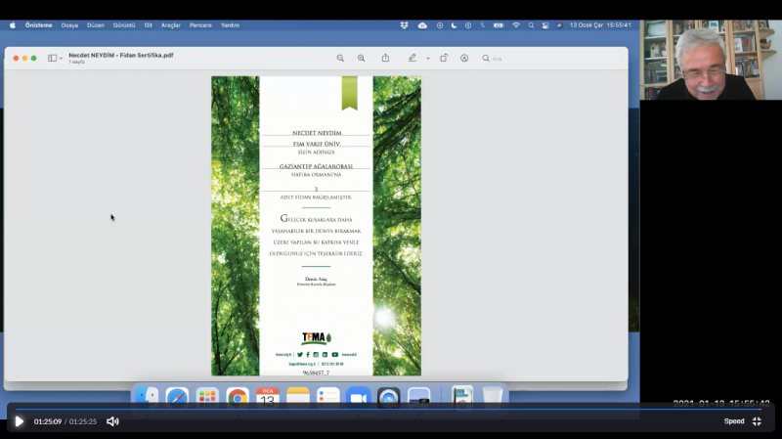The width and height of the screenshot is (782, 439).
Task: Open Safari from the Dock
Action: coord(177,397)
